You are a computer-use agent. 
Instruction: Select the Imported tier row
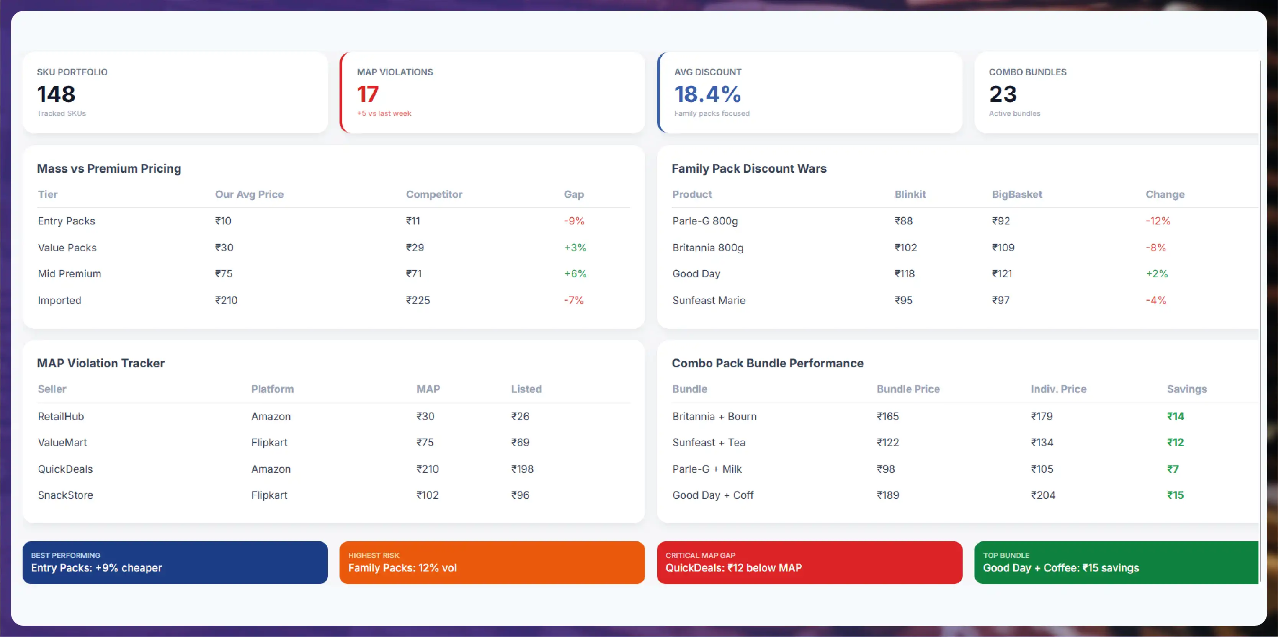click(334, 300)
